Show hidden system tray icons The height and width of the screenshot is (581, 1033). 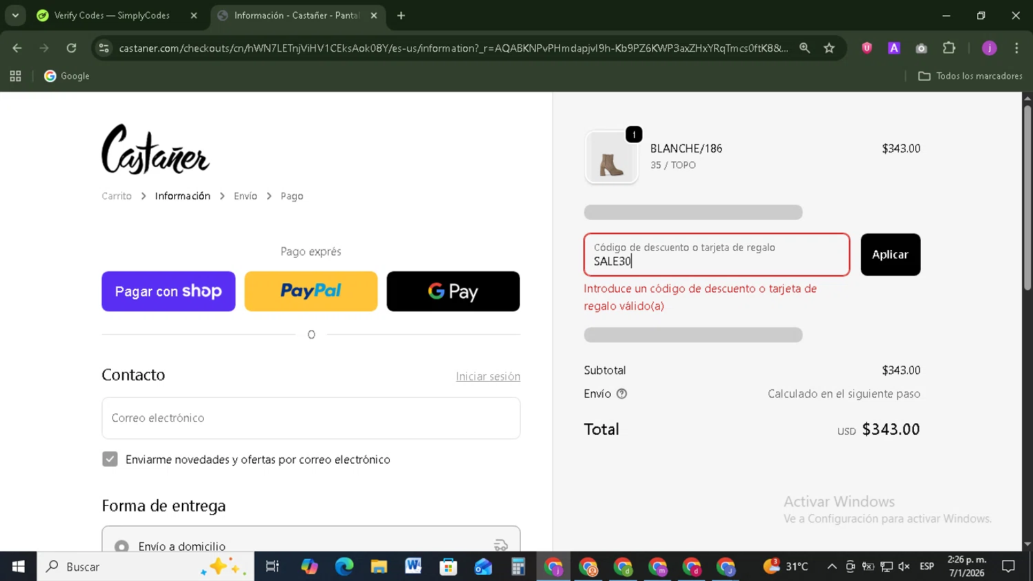point(832,567)
